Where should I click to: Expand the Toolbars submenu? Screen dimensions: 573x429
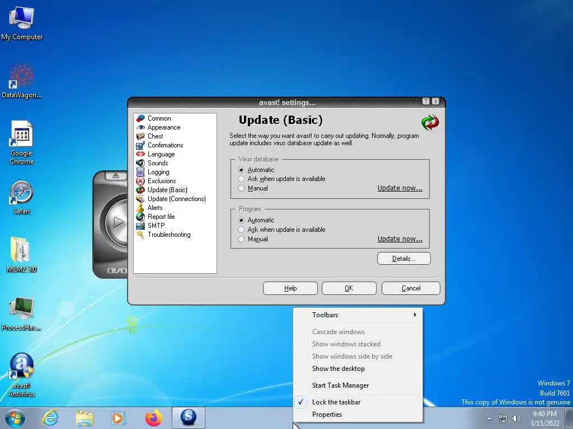[x=358, y=315]
